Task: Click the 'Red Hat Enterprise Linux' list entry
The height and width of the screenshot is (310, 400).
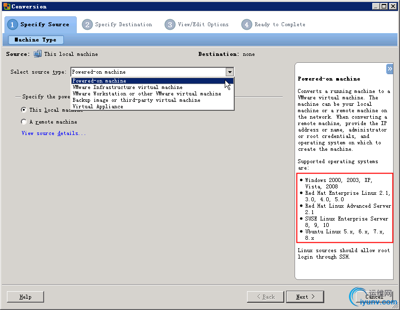Action: pos(345,196)
